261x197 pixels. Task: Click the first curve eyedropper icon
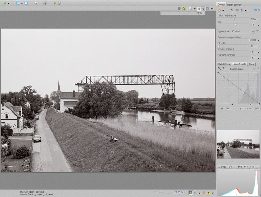coord(219,69)
